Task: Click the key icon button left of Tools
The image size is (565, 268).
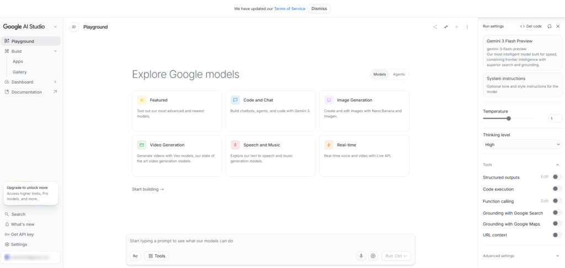Action: point(135,256)
